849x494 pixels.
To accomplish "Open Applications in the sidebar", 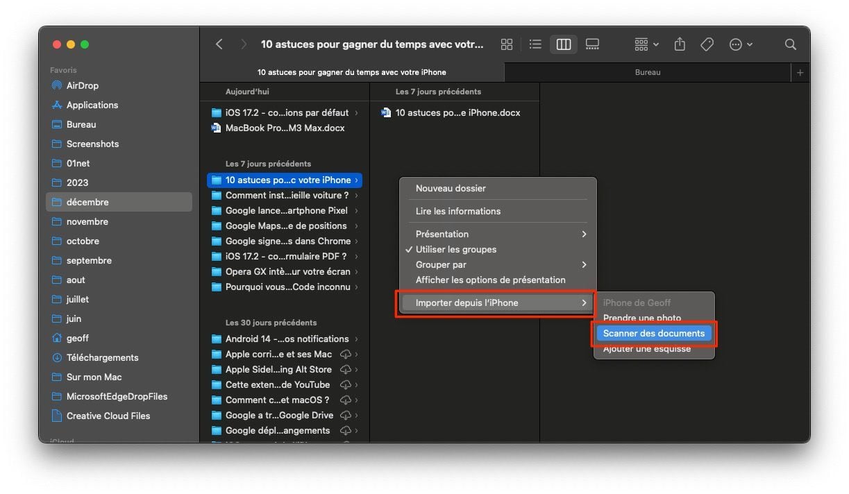I will [x=119, y=105].
